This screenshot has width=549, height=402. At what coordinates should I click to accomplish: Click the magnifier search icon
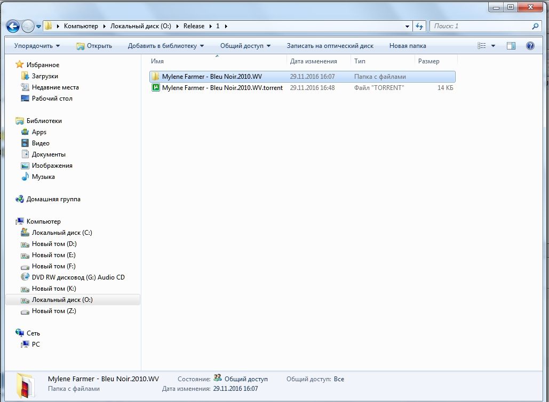[535, 26]
